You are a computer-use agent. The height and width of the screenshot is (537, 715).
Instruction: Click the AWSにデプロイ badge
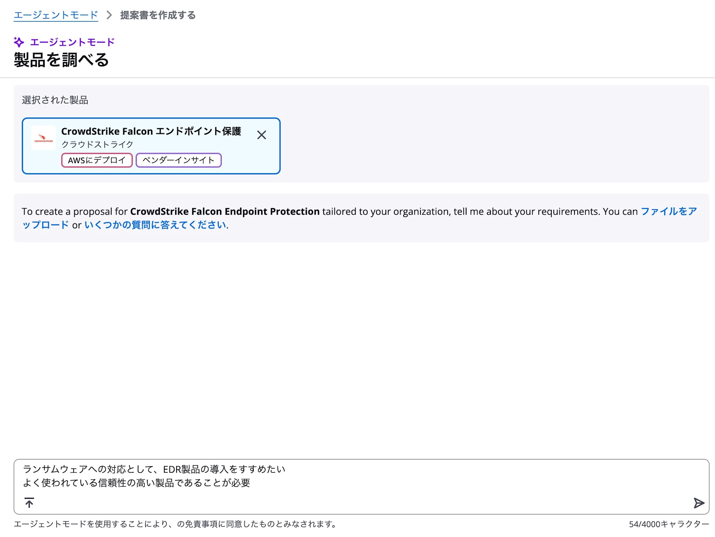click(97, 160)
